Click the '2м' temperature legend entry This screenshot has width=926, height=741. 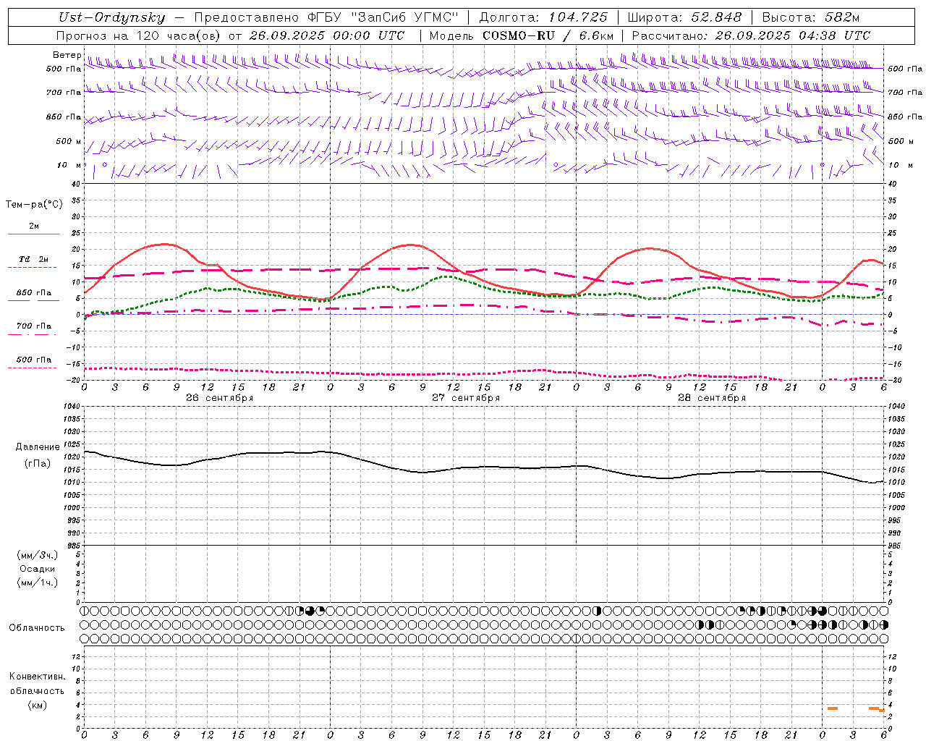tap(34, 226)
